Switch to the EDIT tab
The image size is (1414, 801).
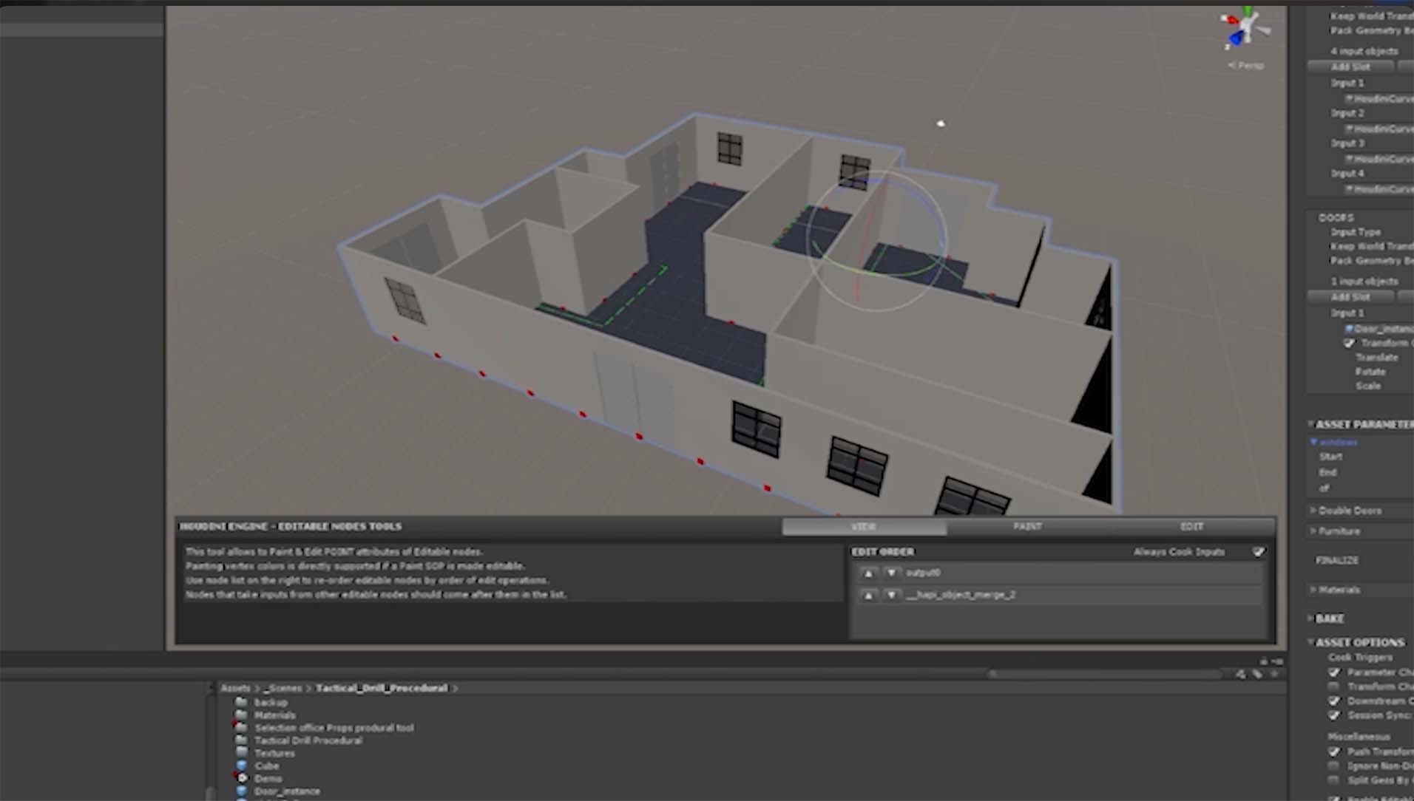coord(1191,526)
